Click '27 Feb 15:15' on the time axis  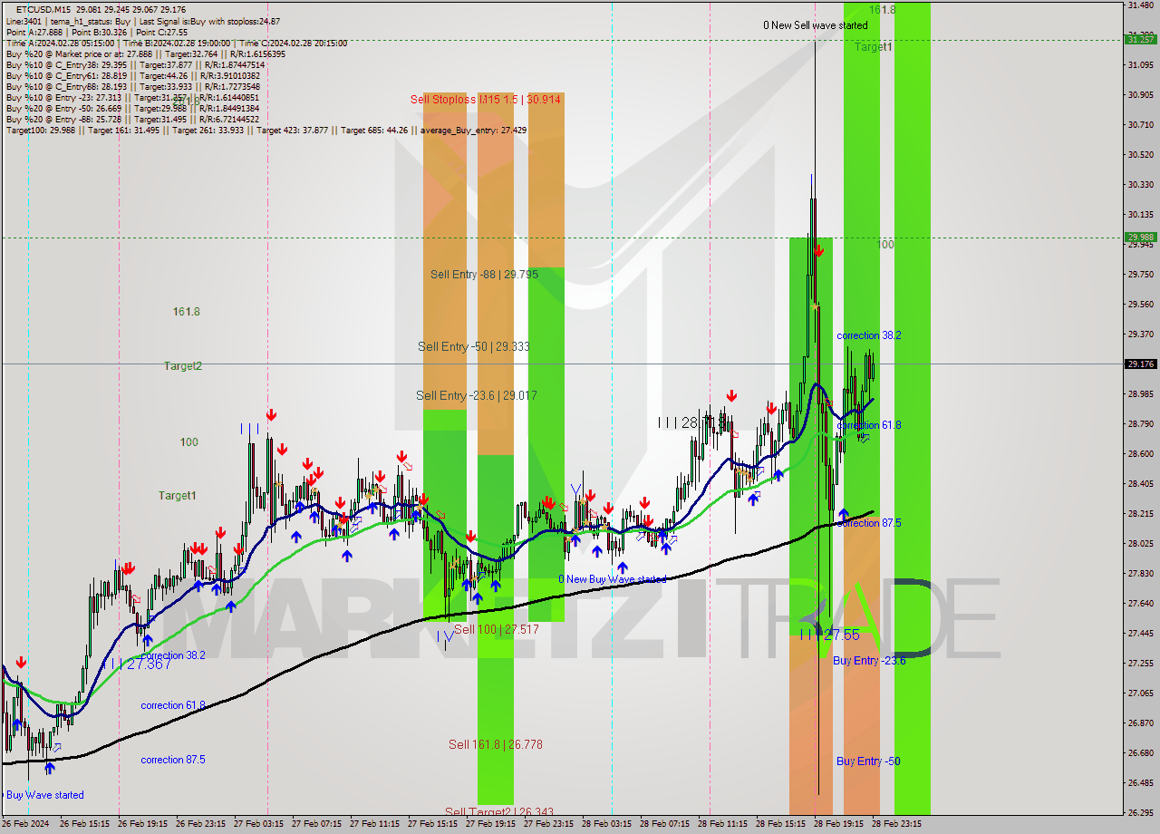[433, 824]
